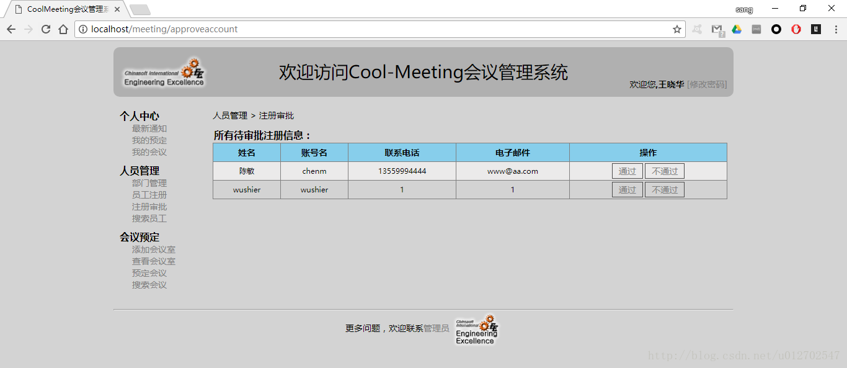Click the 电子邮件 column header

click(513, 153)
